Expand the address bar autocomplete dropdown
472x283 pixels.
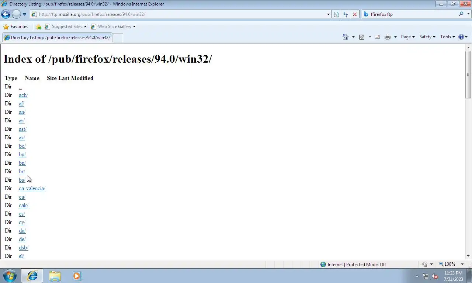(x=328, y=14)
